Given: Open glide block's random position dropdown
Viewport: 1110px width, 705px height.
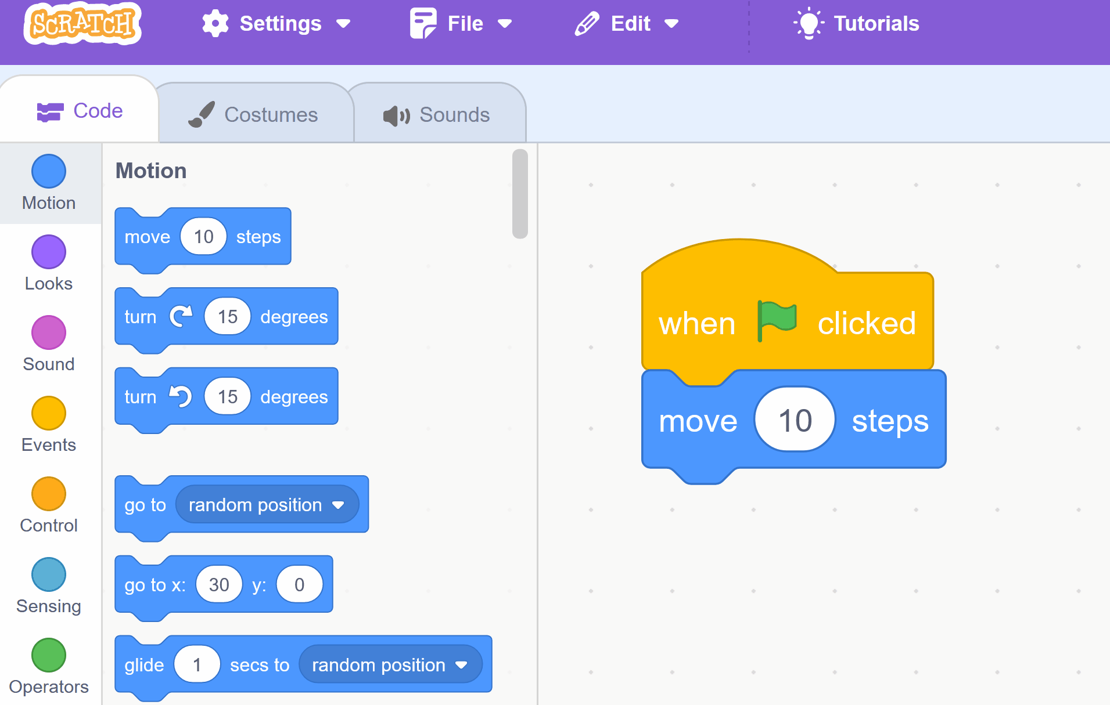Looking at the screenshot, I should tap(462, 665).
